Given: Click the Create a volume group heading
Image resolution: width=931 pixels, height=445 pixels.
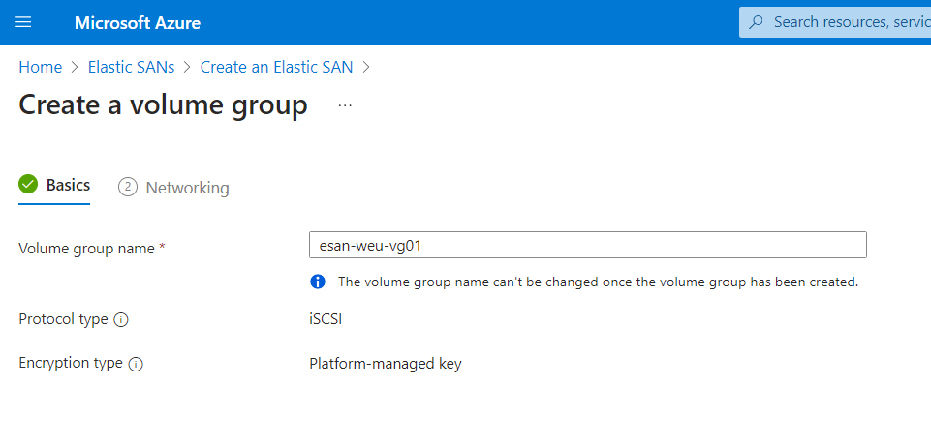Looking at the screenshot, I should click(x=164, y=105).
